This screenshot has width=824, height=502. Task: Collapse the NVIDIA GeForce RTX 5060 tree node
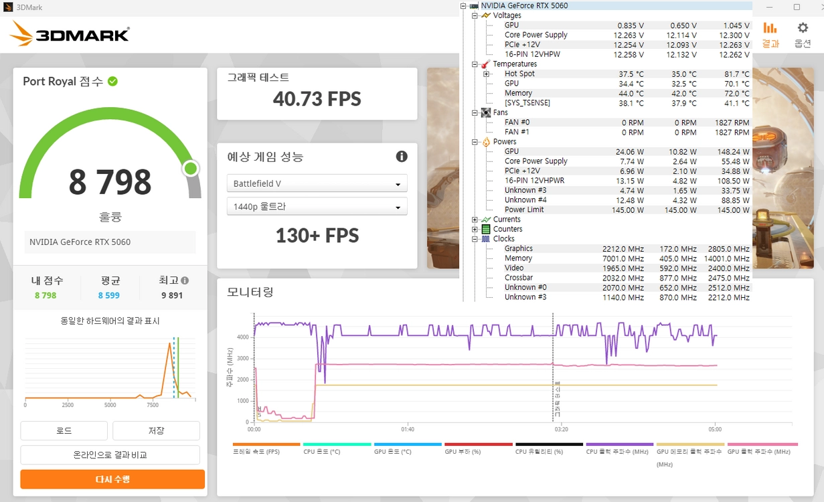pos(463,6)
